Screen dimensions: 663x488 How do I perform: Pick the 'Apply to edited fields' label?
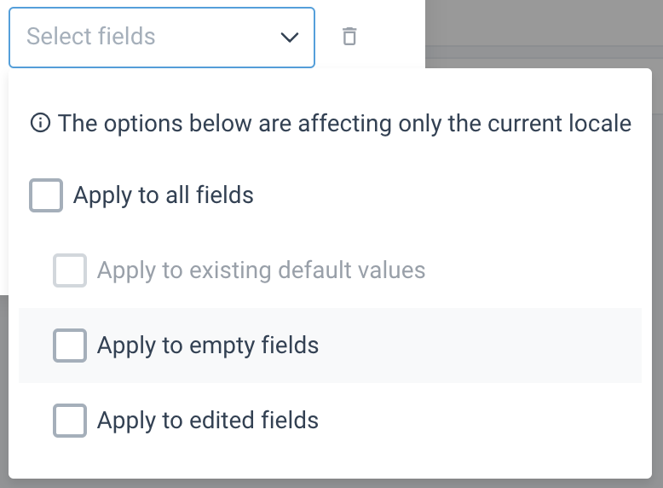208,421
